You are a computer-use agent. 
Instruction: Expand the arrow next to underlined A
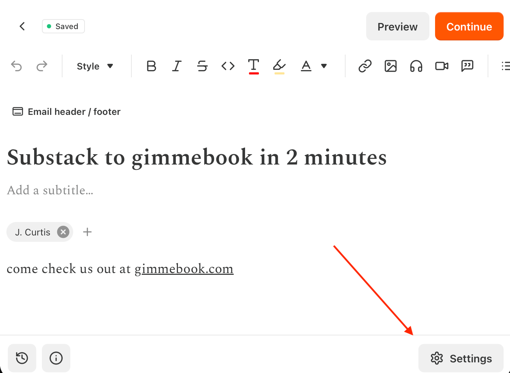coord(324,66)
